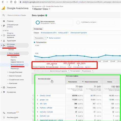The width and height of the screenshot is (121, 121).
Task: Open the Источник/канал report
Action: coord(17,65)
